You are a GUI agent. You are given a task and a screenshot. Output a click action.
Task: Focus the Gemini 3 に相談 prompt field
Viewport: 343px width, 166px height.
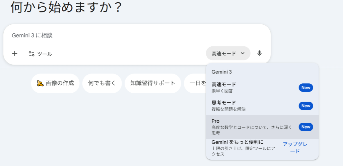pyautogui.click(x=134, y=35)
